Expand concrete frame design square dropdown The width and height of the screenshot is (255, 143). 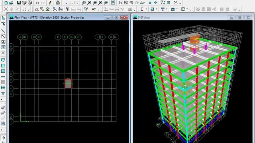click(157, 9)
